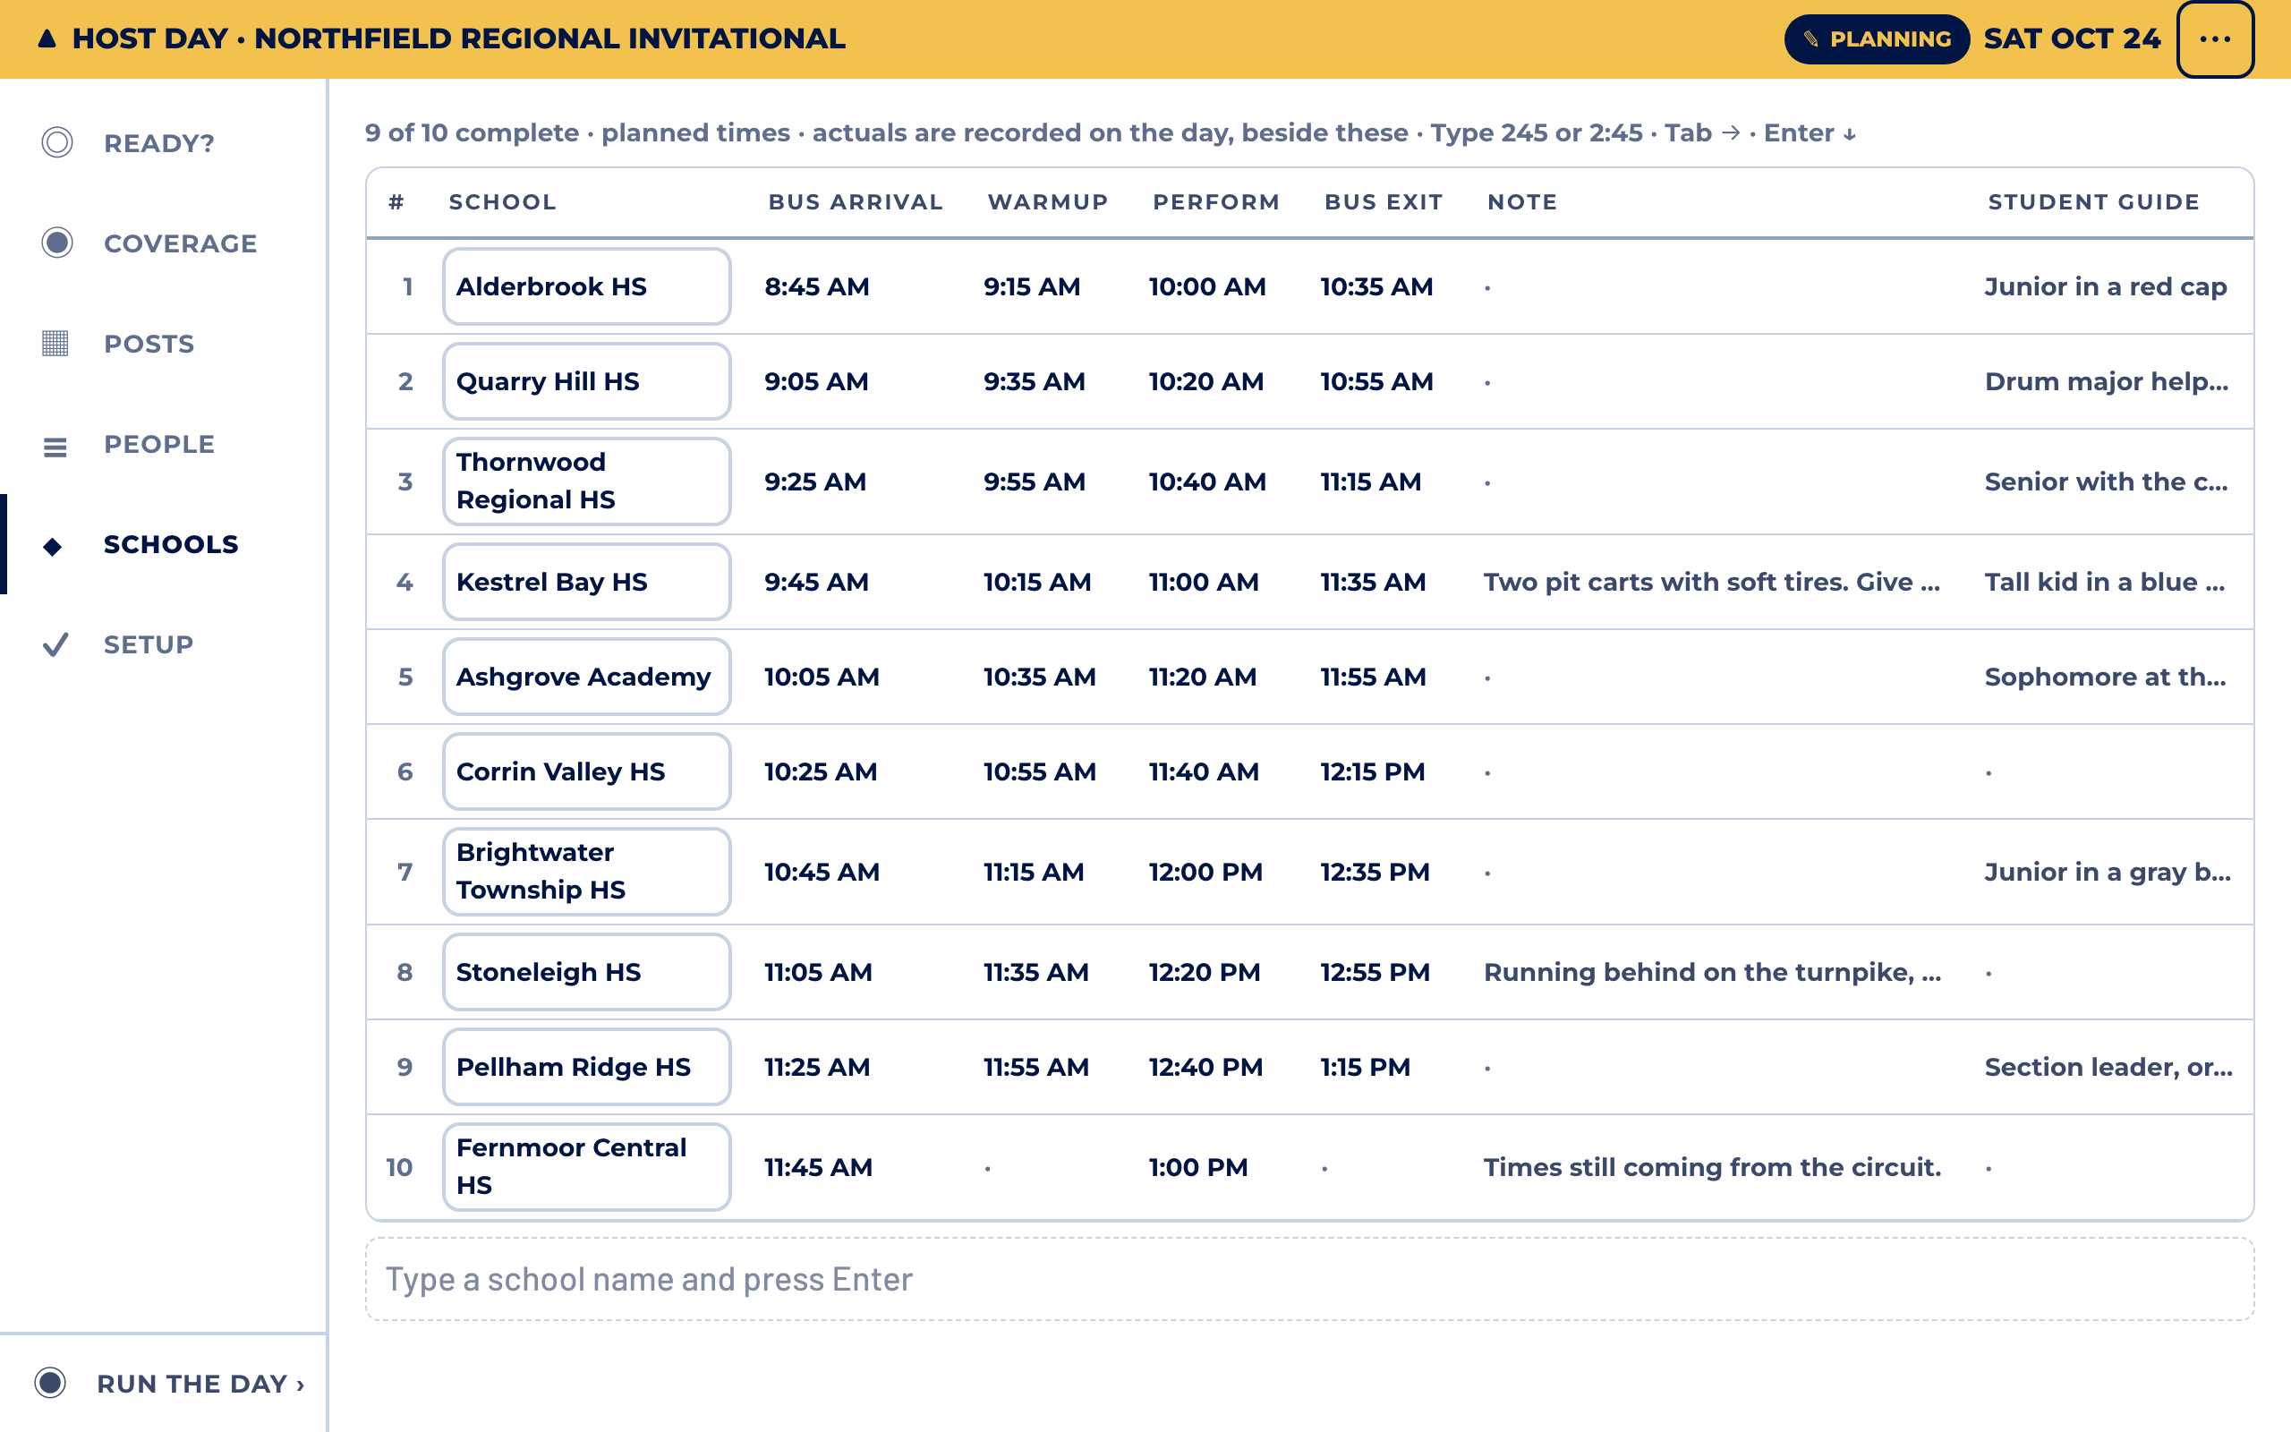Screen dimensions: 2291x1432
Task: Edit the Corrin Valley HS name field
Action: pyautogui.click(x=587, y=771)
